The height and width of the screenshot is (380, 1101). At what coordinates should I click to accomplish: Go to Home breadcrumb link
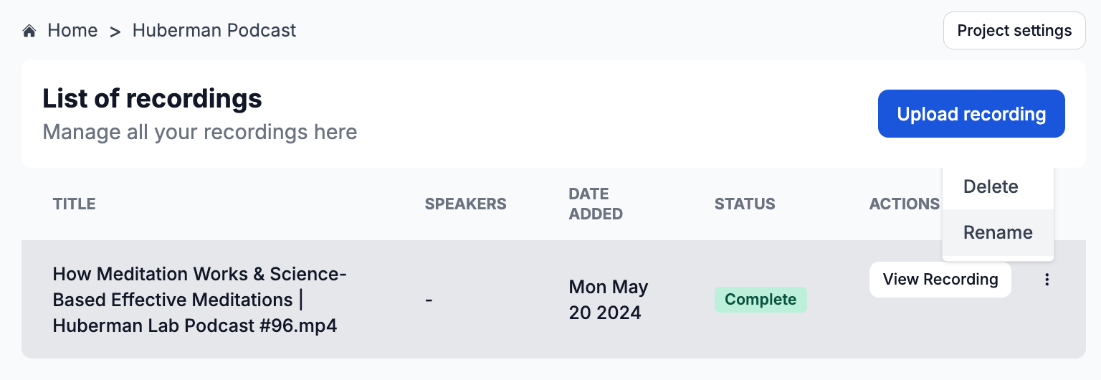tap(72, 31)
